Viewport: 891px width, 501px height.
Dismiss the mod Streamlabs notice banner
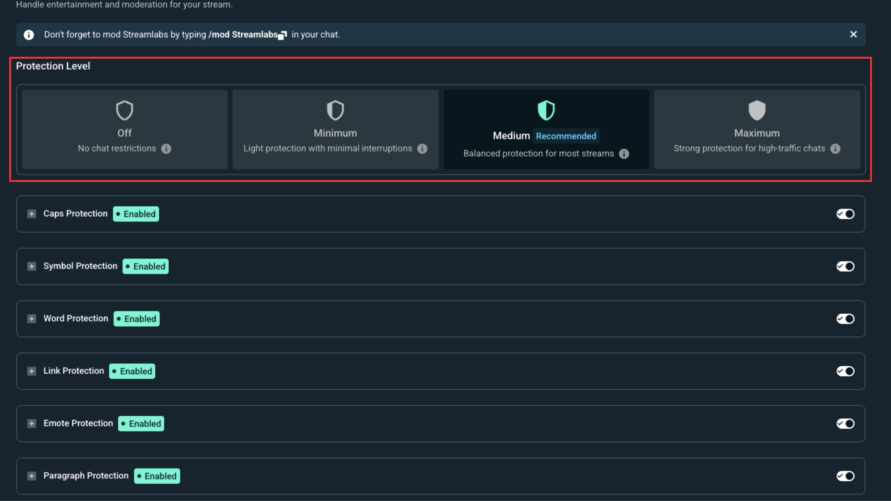pos(853,35)
